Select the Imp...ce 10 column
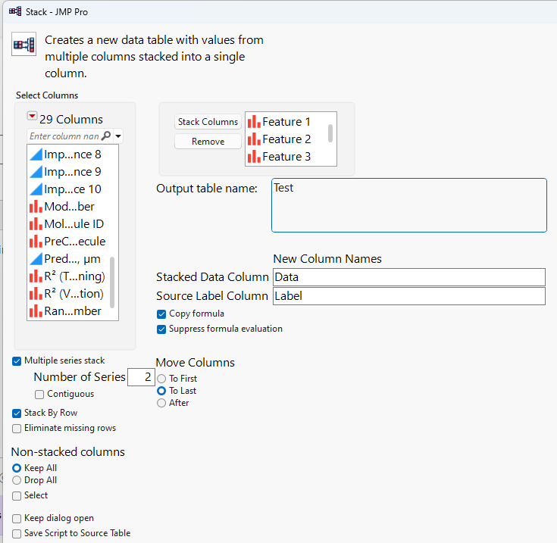The height and width of the screenshot is (543, 557). pyautogui.click(x=73, y=189)
